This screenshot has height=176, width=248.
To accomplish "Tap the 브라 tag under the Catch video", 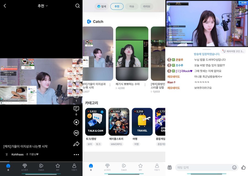I will point(90,144).
